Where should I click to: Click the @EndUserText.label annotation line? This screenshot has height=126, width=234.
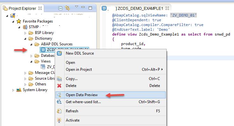pos(141,30)
